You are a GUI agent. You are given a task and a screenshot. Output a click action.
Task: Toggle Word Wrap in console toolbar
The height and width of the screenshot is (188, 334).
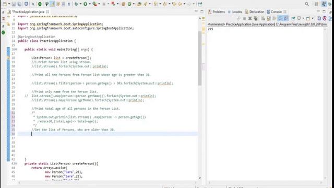pyautogui.click(x=275, y=19)
